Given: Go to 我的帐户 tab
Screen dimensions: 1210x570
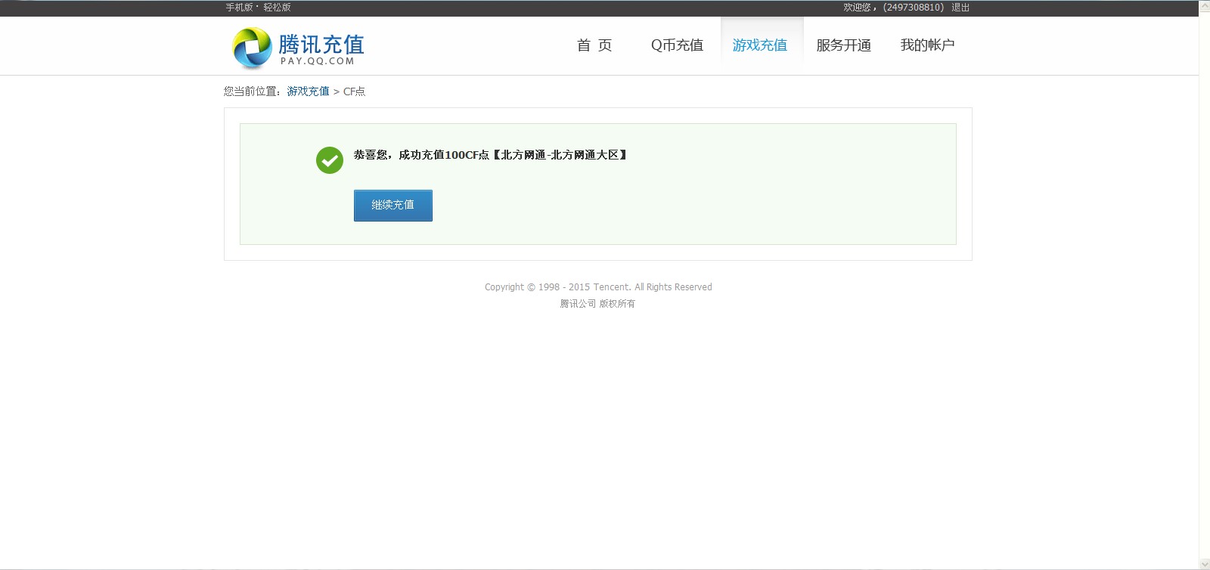Looking at the screenshot, I should tap(927, 45).
